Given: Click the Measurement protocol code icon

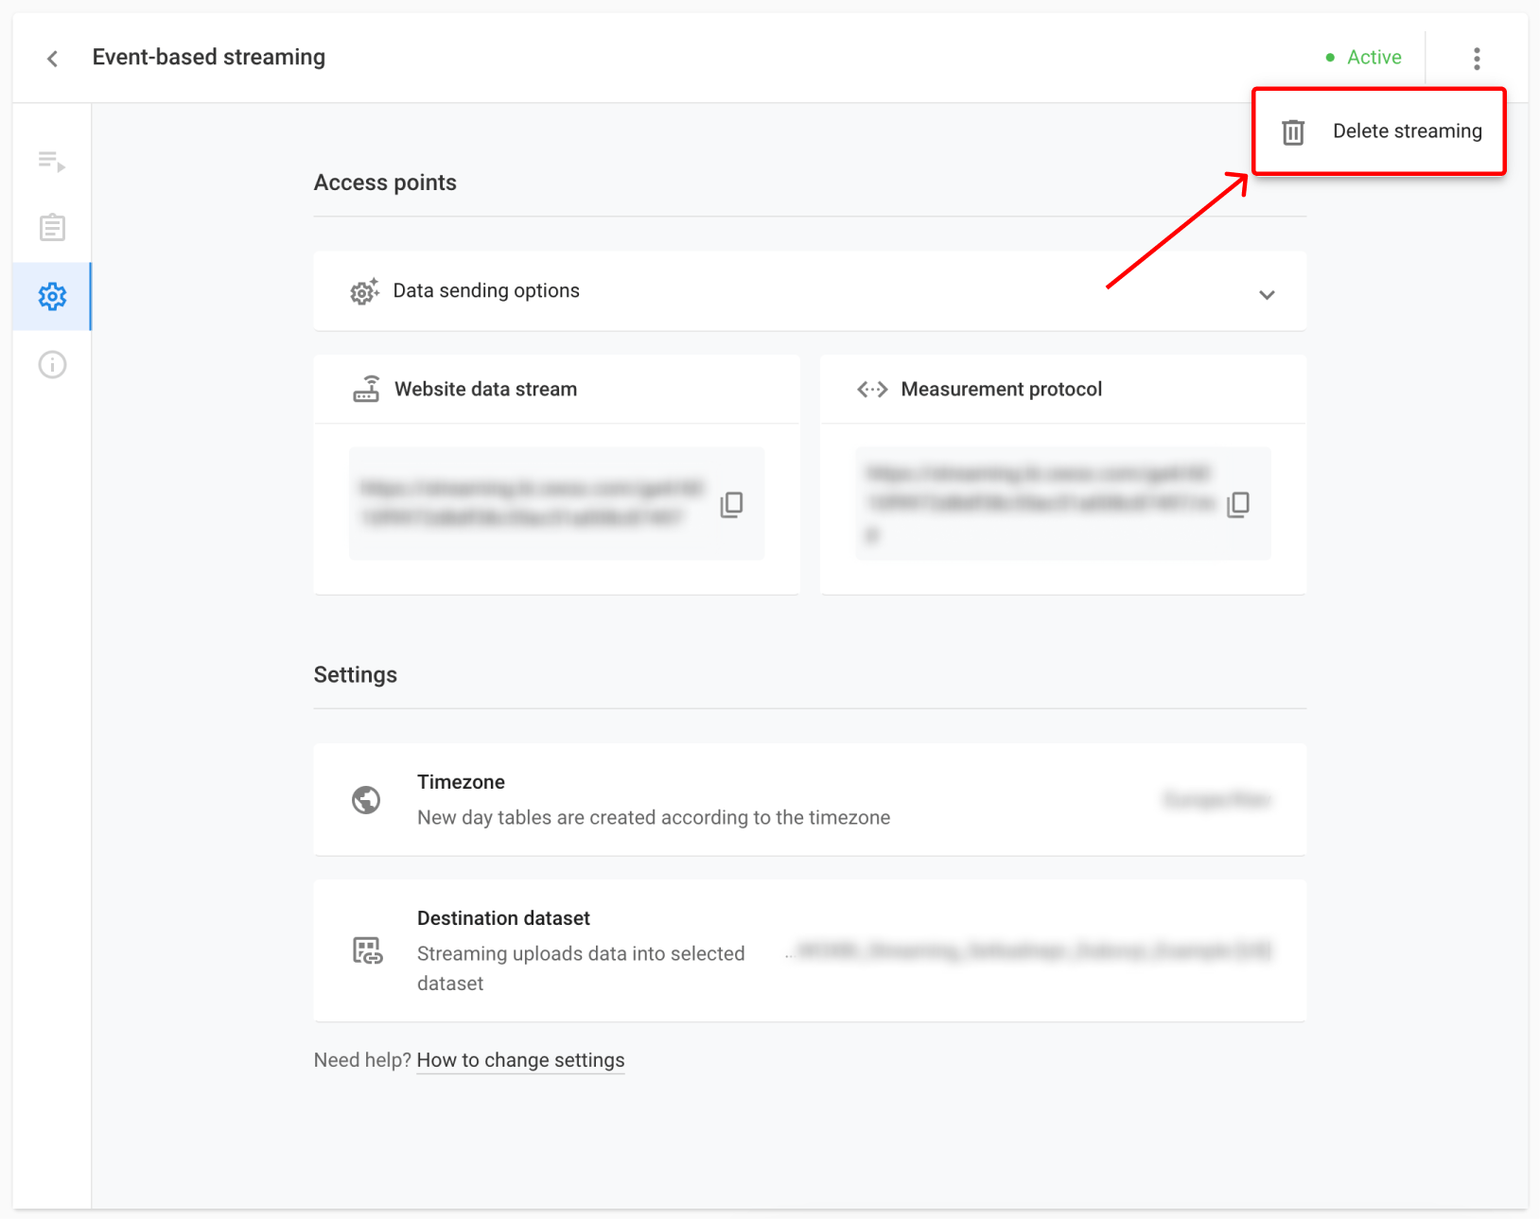Looking at the screenshot, I should click(x=871, y=389).
